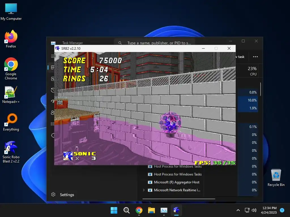Open taskbar Search magnifier
This screenshot has width=290, height=217.
click(127, 210)
